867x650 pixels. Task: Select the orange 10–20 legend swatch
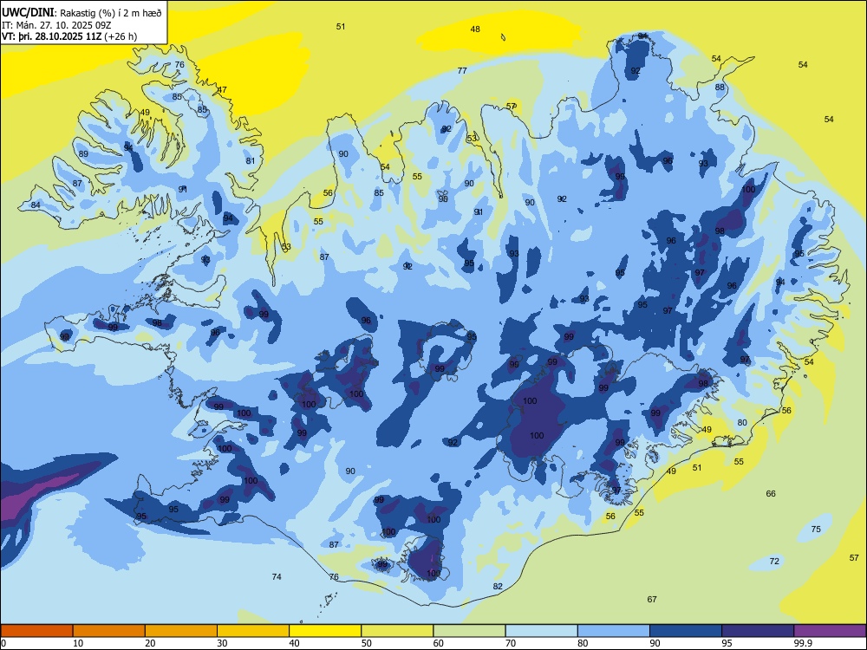pos(109,631)
